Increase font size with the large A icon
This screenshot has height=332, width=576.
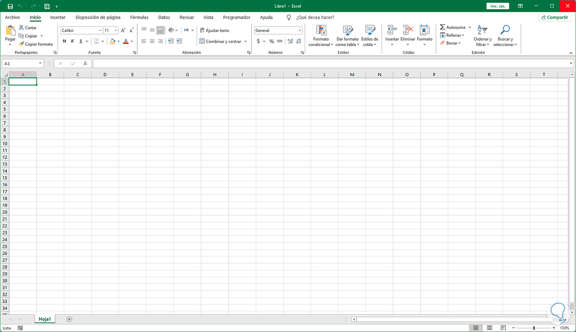pyautogui.click(x=123, y=30)
